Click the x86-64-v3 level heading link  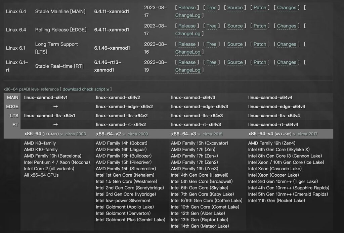pos(183,134)
